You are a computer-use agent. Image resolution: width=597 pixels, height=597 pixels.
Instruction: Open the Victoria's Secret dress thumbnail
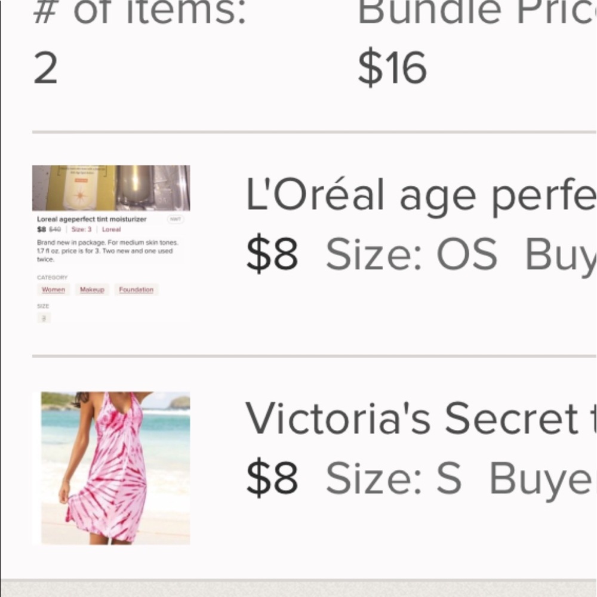113,466
